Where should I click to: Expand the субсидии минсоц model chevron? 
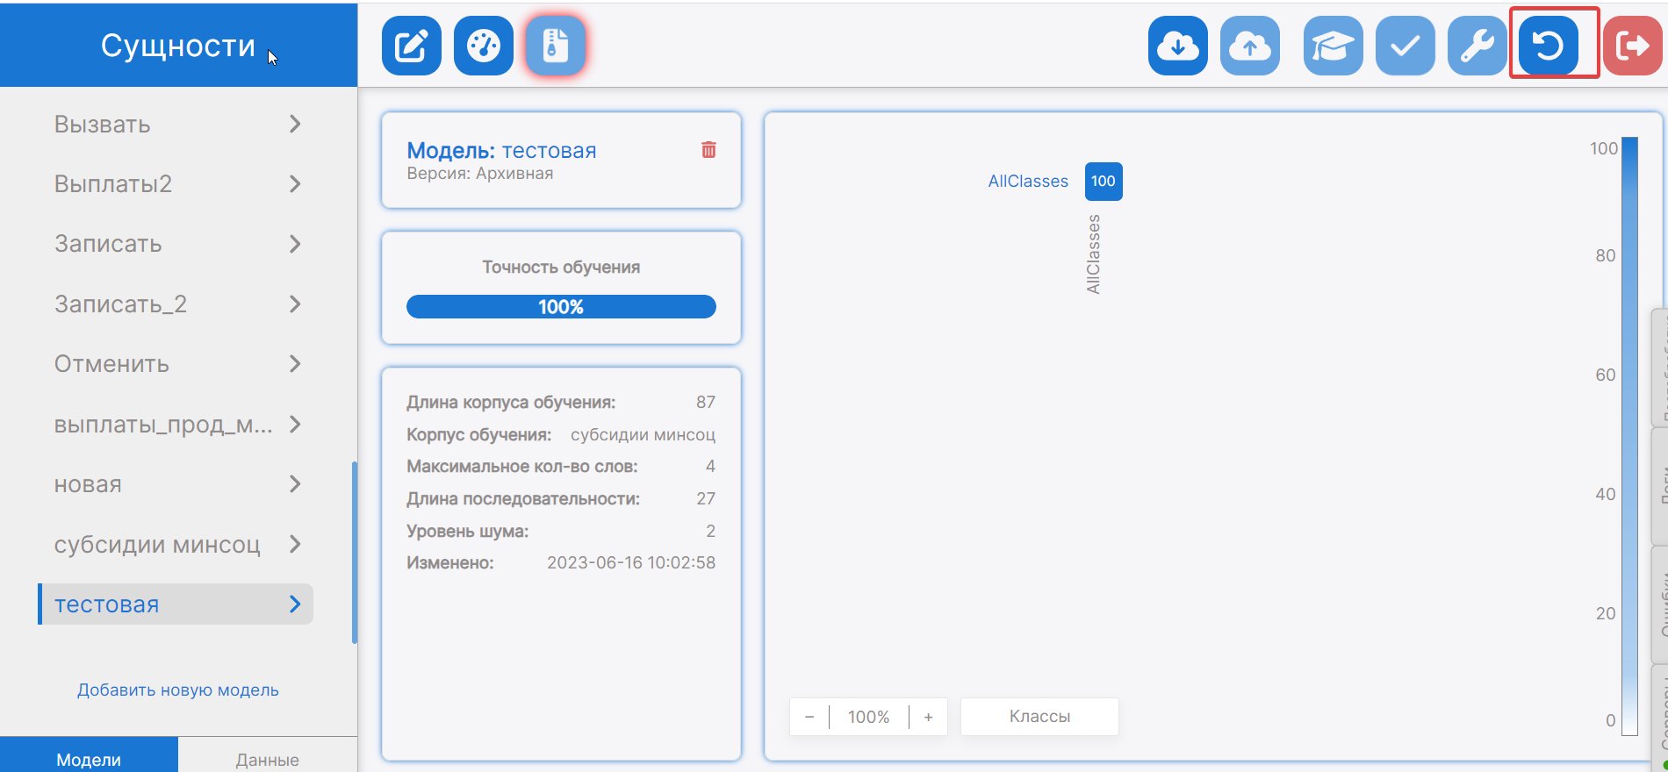pos(295,545)
